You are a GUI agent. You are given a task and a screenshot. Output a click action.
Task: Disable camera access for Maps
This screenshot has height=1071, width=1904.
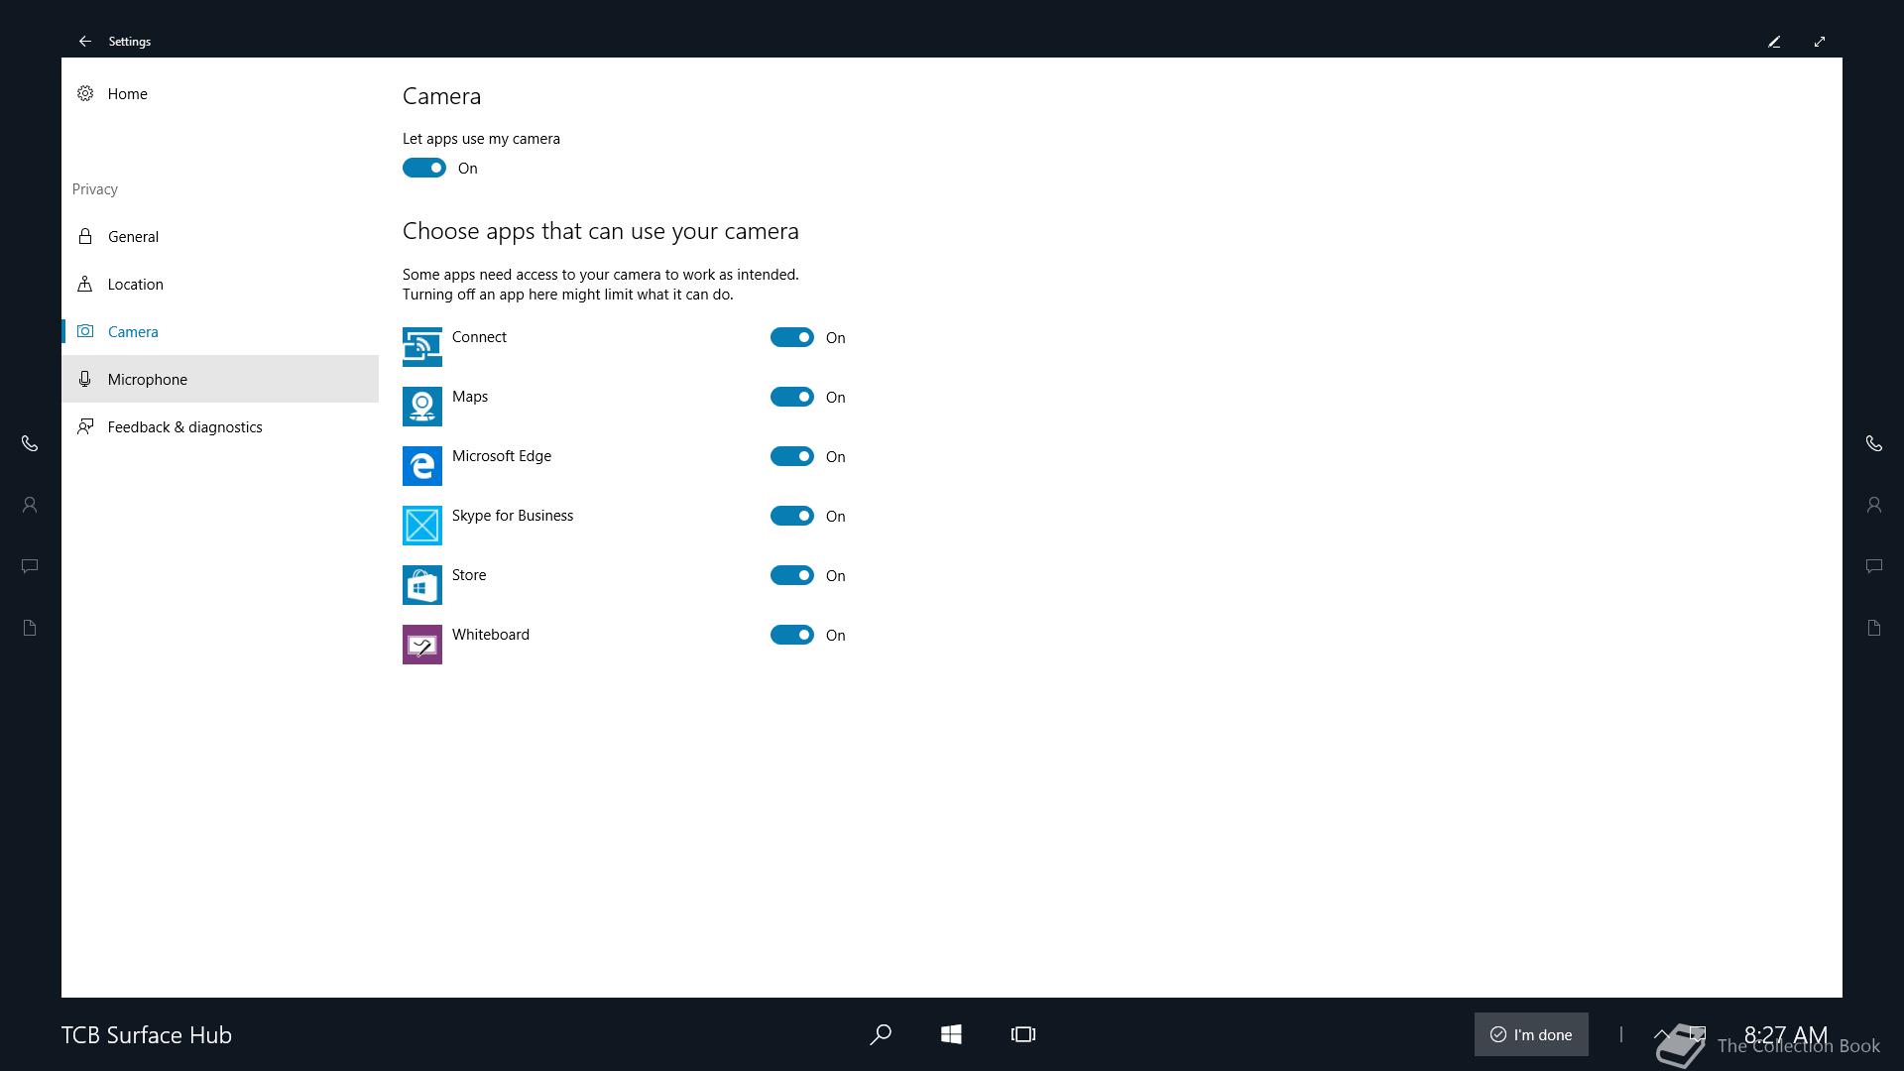point(792,397)
